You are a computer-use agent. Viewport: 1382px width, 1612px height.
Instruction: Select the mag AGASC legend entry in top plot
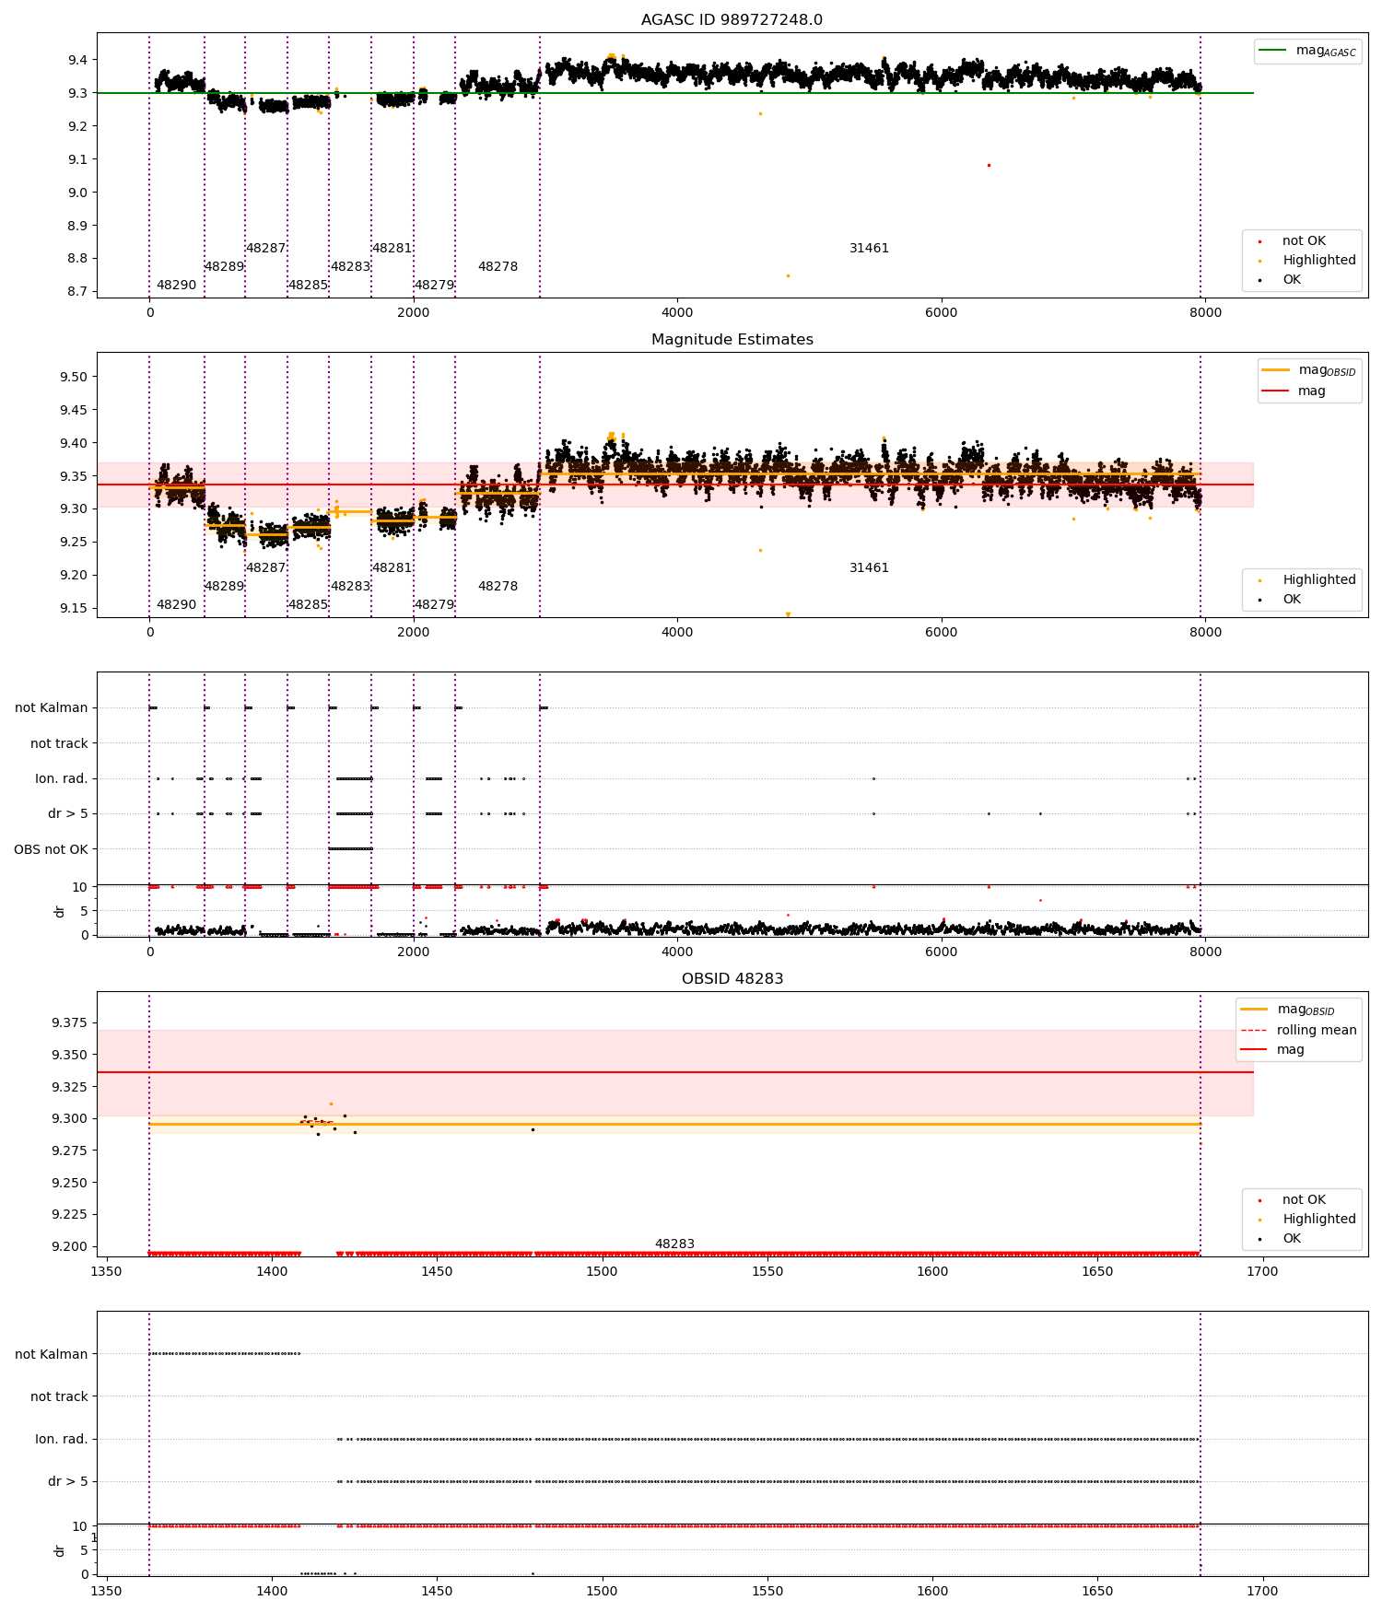tap(1307, 51)
